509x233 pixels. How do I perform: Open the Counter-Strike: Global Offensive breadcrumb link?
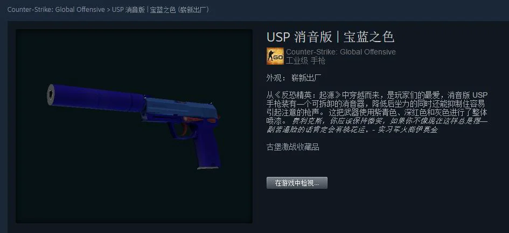click(56, 10)
